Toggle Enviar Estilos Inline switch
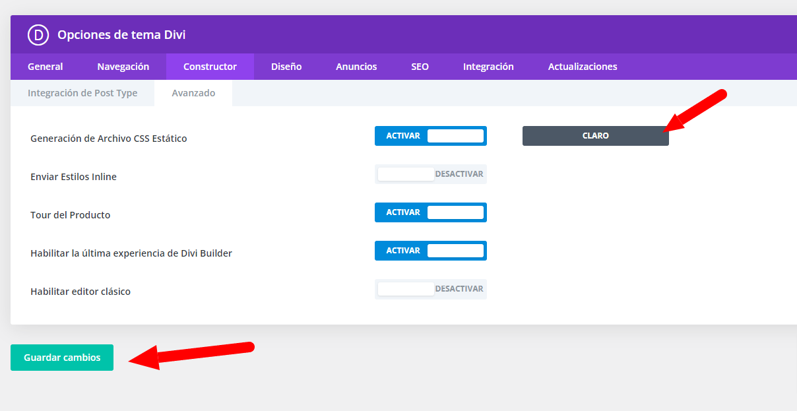 point(431,174)
